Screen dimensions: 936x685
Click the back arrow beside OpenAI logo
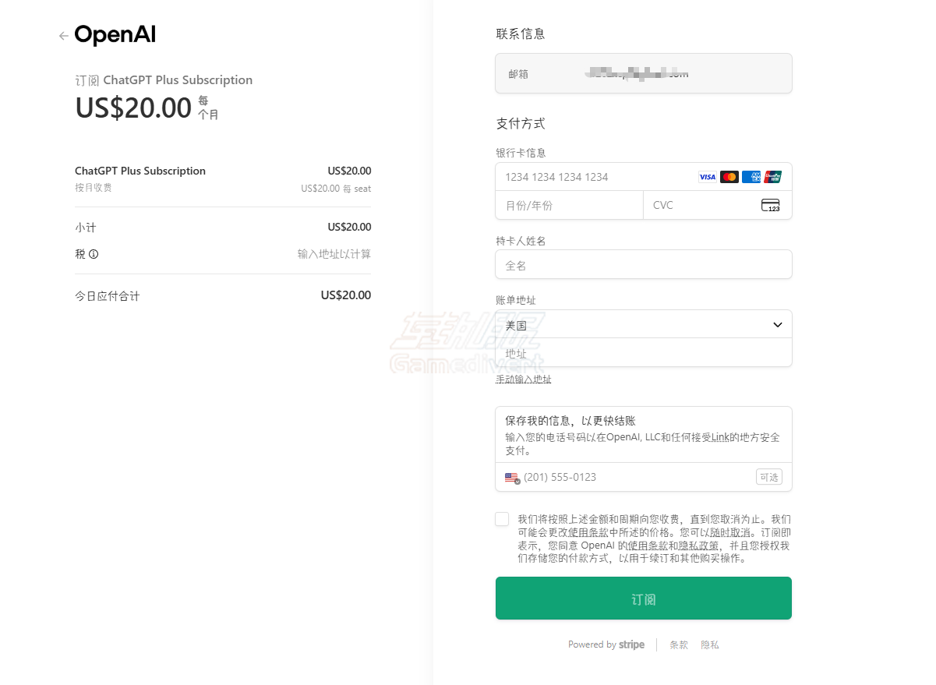tap(63, 36)
